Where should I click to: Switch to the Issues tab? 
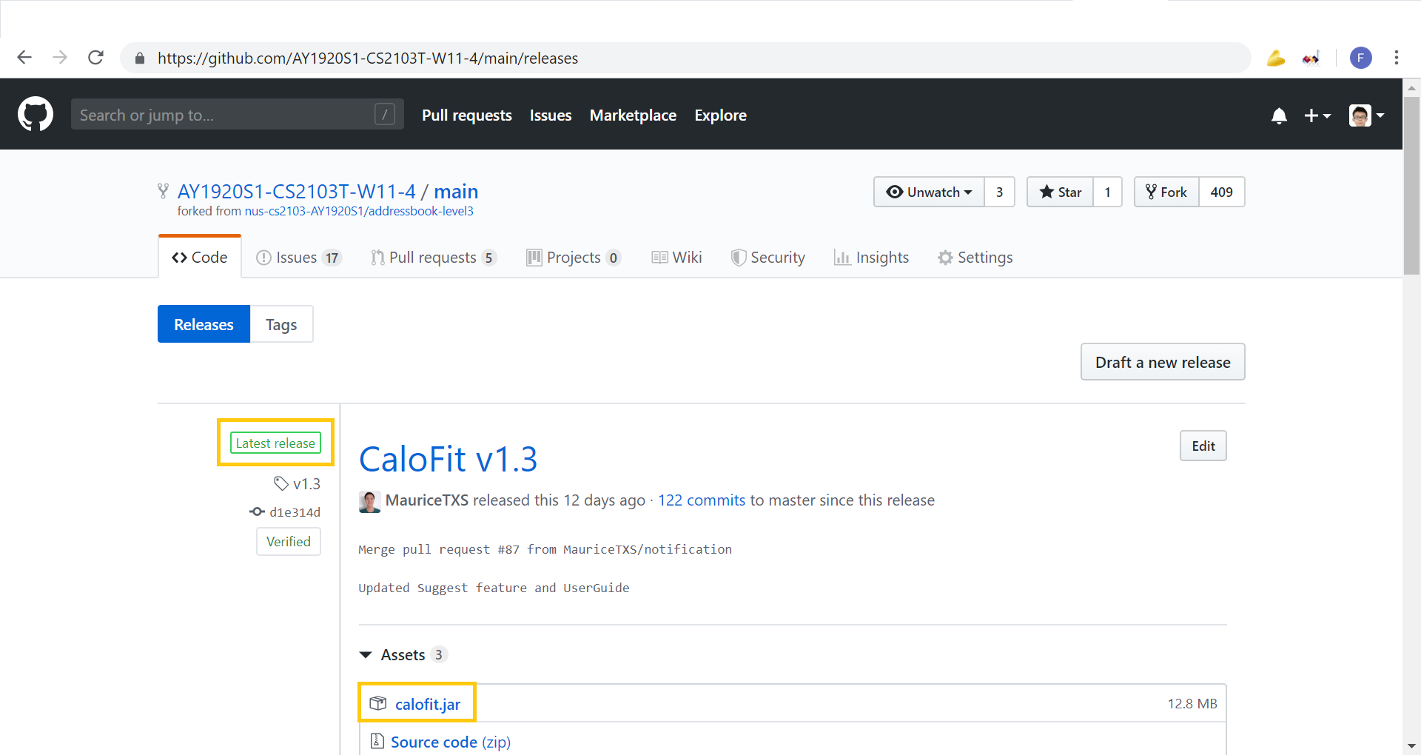pyautogui.click(x=298, y=257)
